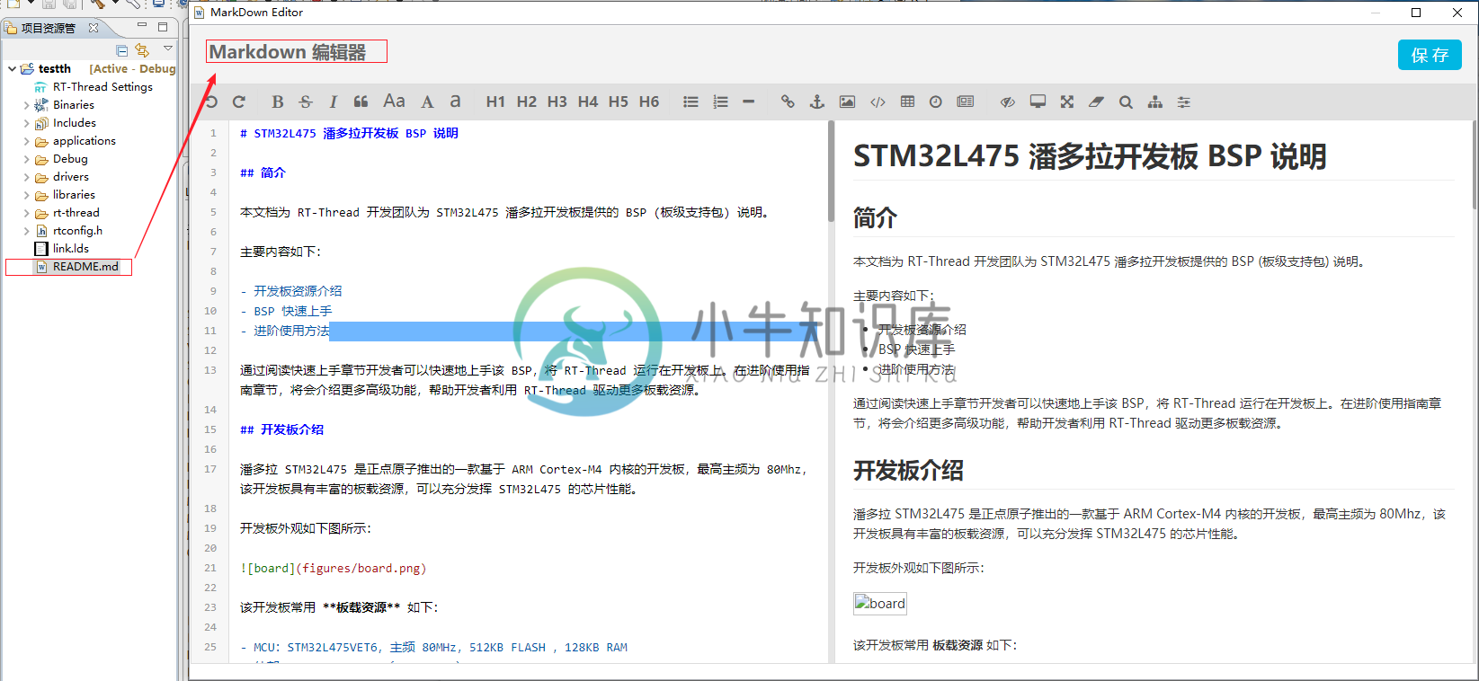Click editor line number 15
Screen dimensions: 1479x681
coord(210,429)
